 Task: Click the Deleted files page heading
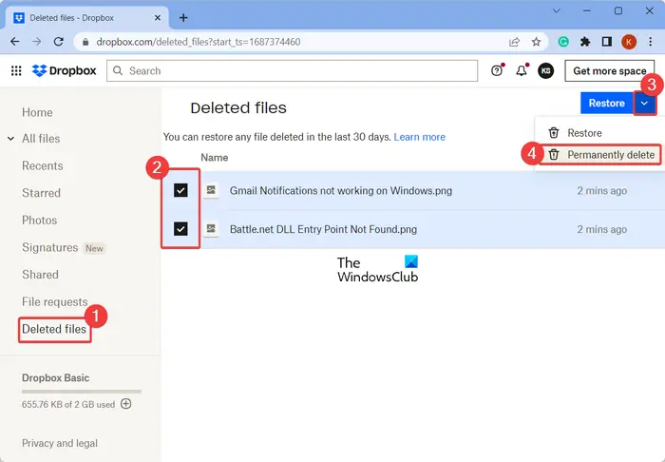pyautogui.click(x=238, y=107)
